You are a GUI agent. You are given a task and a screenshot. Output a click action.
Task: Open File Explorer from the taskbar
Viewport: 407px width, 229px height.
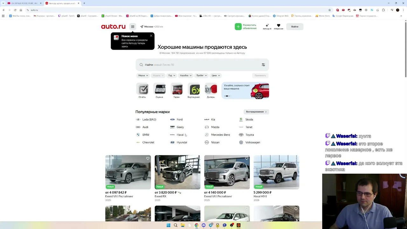pyautogui.click(x=183, y=226)
